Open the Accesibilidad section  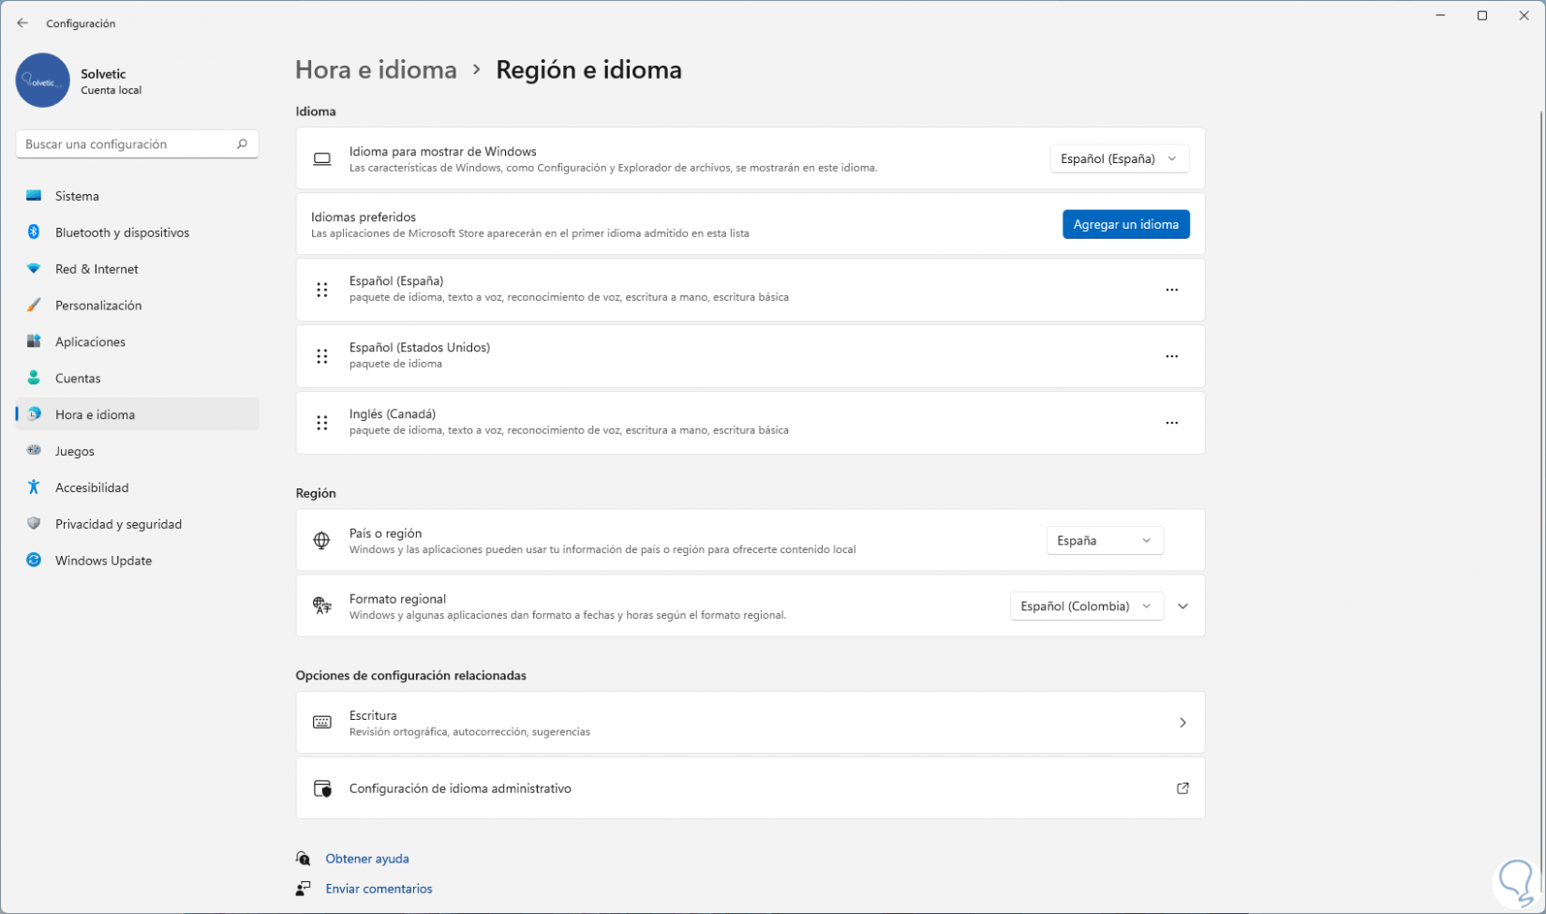pos(92,487)
